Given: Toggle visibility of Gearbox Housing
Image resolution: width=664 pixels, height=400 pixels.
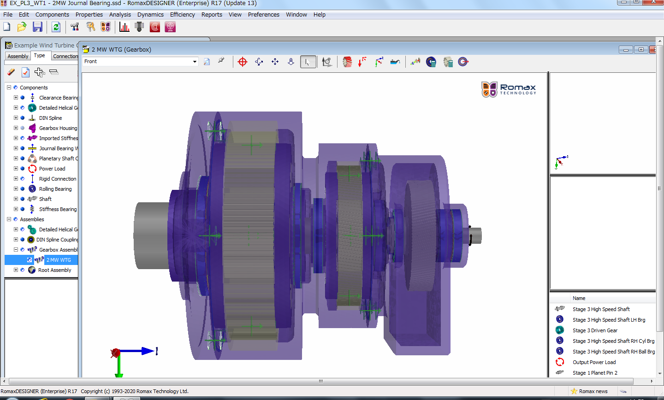Looking at the screenshot, I should pos(22,128).
